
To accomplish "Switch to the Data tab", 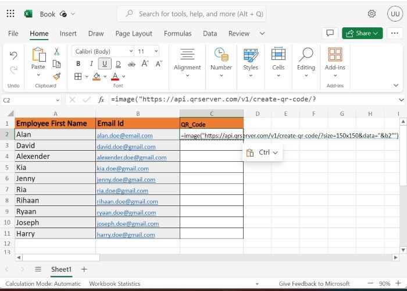I will [210, 34].
